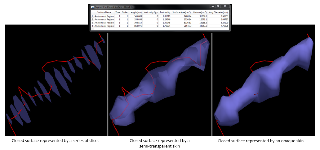The width and height of the screenshot is (320, 150).
Task: Click the Avg Diameter(µm) column header
Action: 218,12
